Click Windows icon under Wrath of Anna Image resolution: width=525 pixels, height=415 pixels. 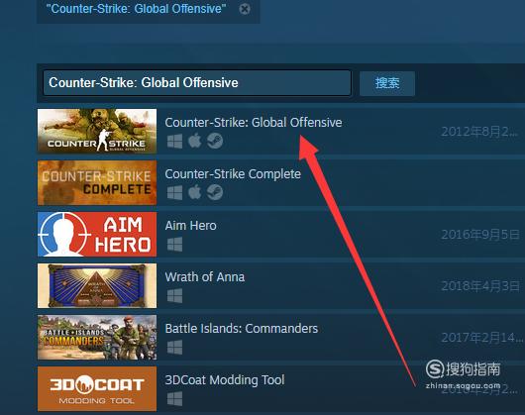pos(174,295)
